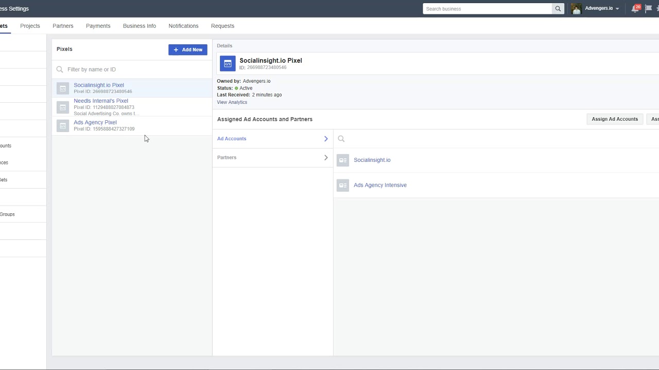This screenshot has width=659, height=370.
Task: Click Advengers.io profile avatar
Action: tap(576, 9)
